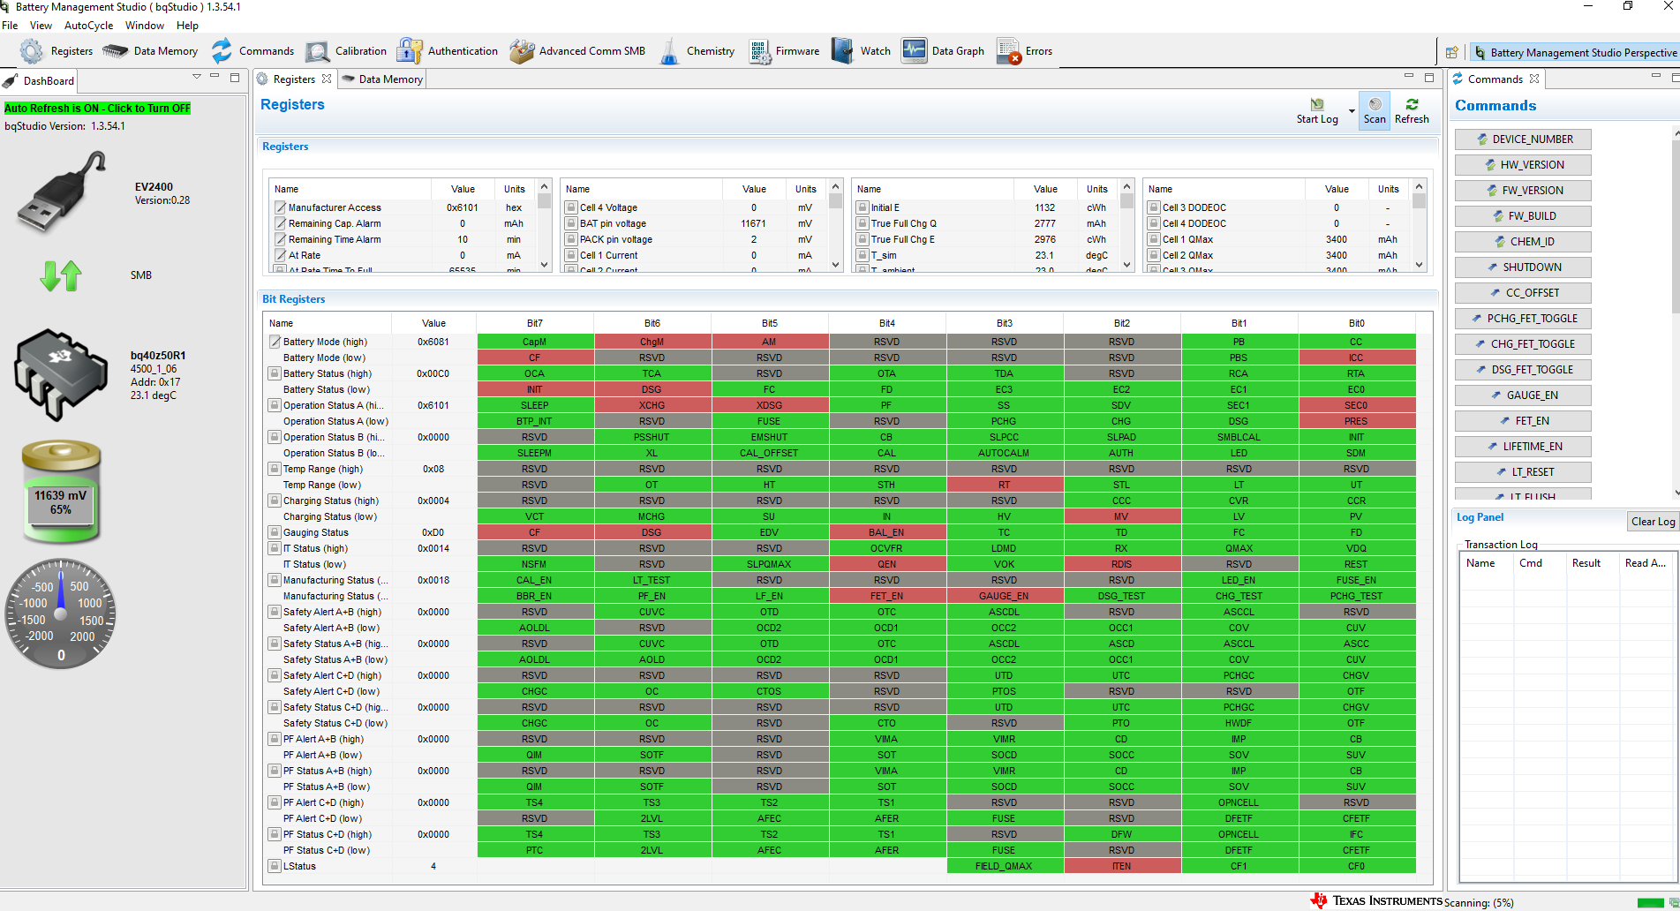Close the Commands panel tab
The height and width of the screenshot is (911, 1680).
(1534, 79)
